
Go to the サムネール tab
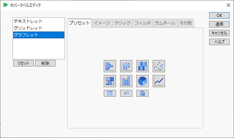(x=165, y=23)
